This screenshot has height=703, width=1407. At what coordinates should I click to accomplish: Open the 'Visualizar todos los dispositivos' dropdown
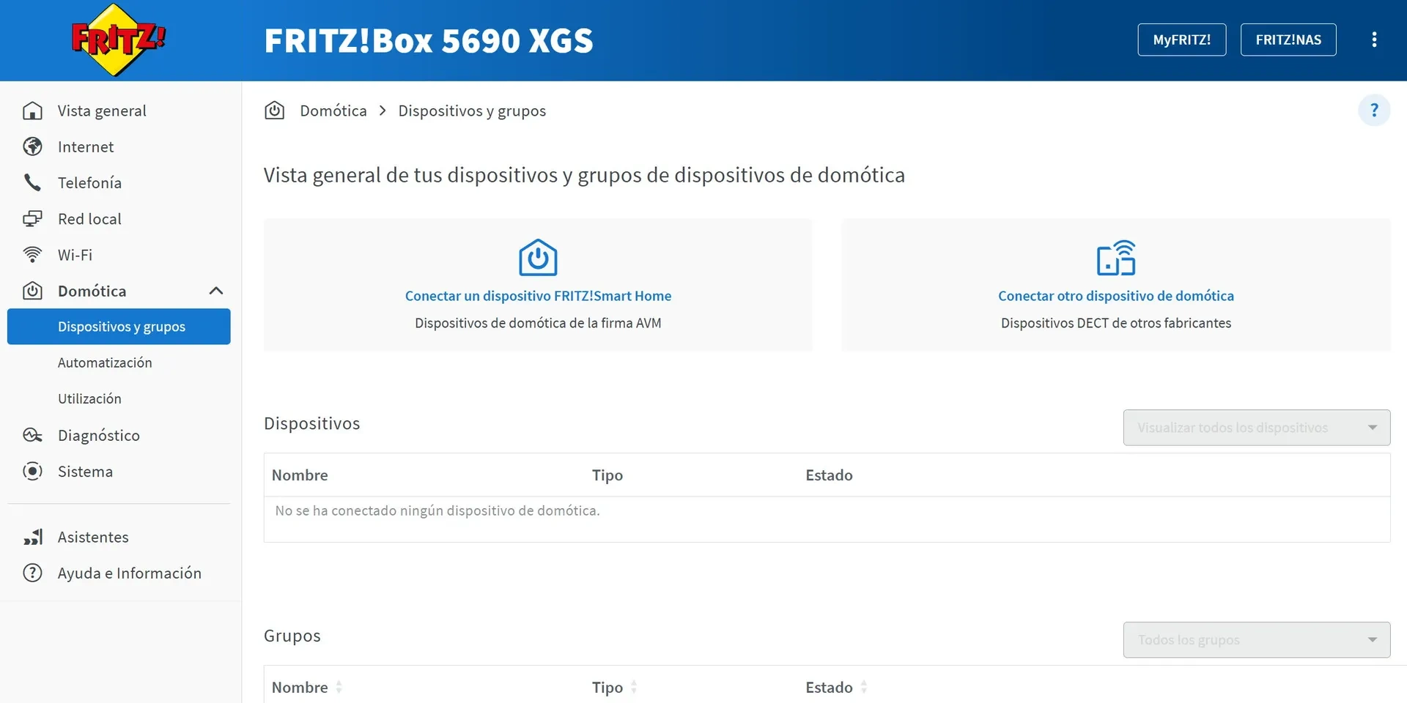coord(1256,428)
